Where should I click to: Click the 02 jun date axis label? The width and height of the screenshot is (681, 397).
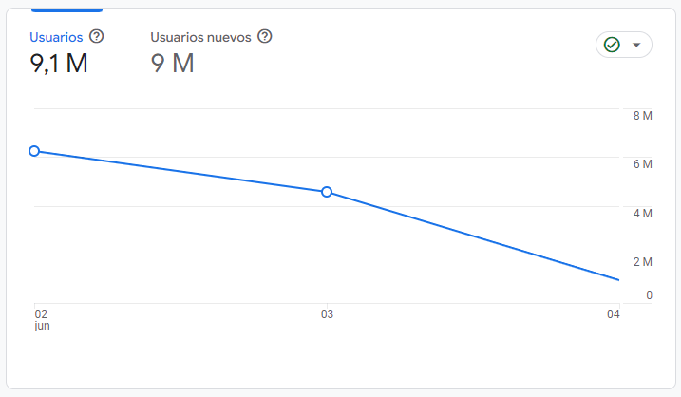click(x=42, y=319)
